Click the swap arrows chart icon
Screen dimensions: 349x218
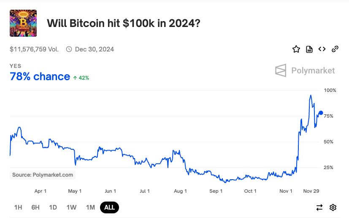tap(319, 207)
